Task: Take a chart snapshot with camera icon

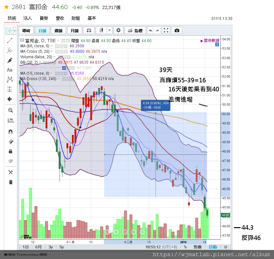Action: [x=177, y=31]
